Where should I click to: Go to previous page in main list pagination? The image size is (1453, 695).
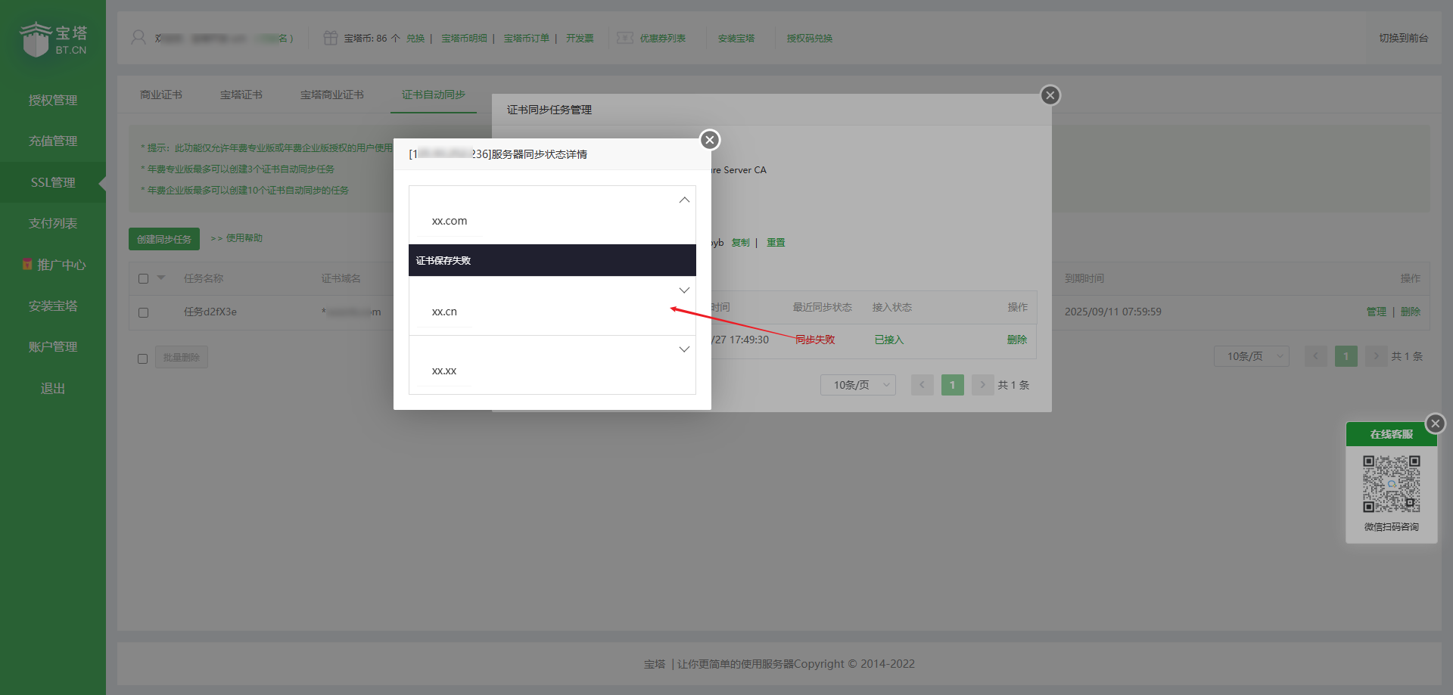click(x=1315, y=356)
